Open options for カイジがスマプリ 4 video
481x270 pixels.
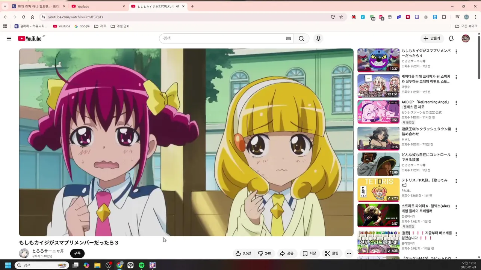pyautogui.click(x=456, y=52)
